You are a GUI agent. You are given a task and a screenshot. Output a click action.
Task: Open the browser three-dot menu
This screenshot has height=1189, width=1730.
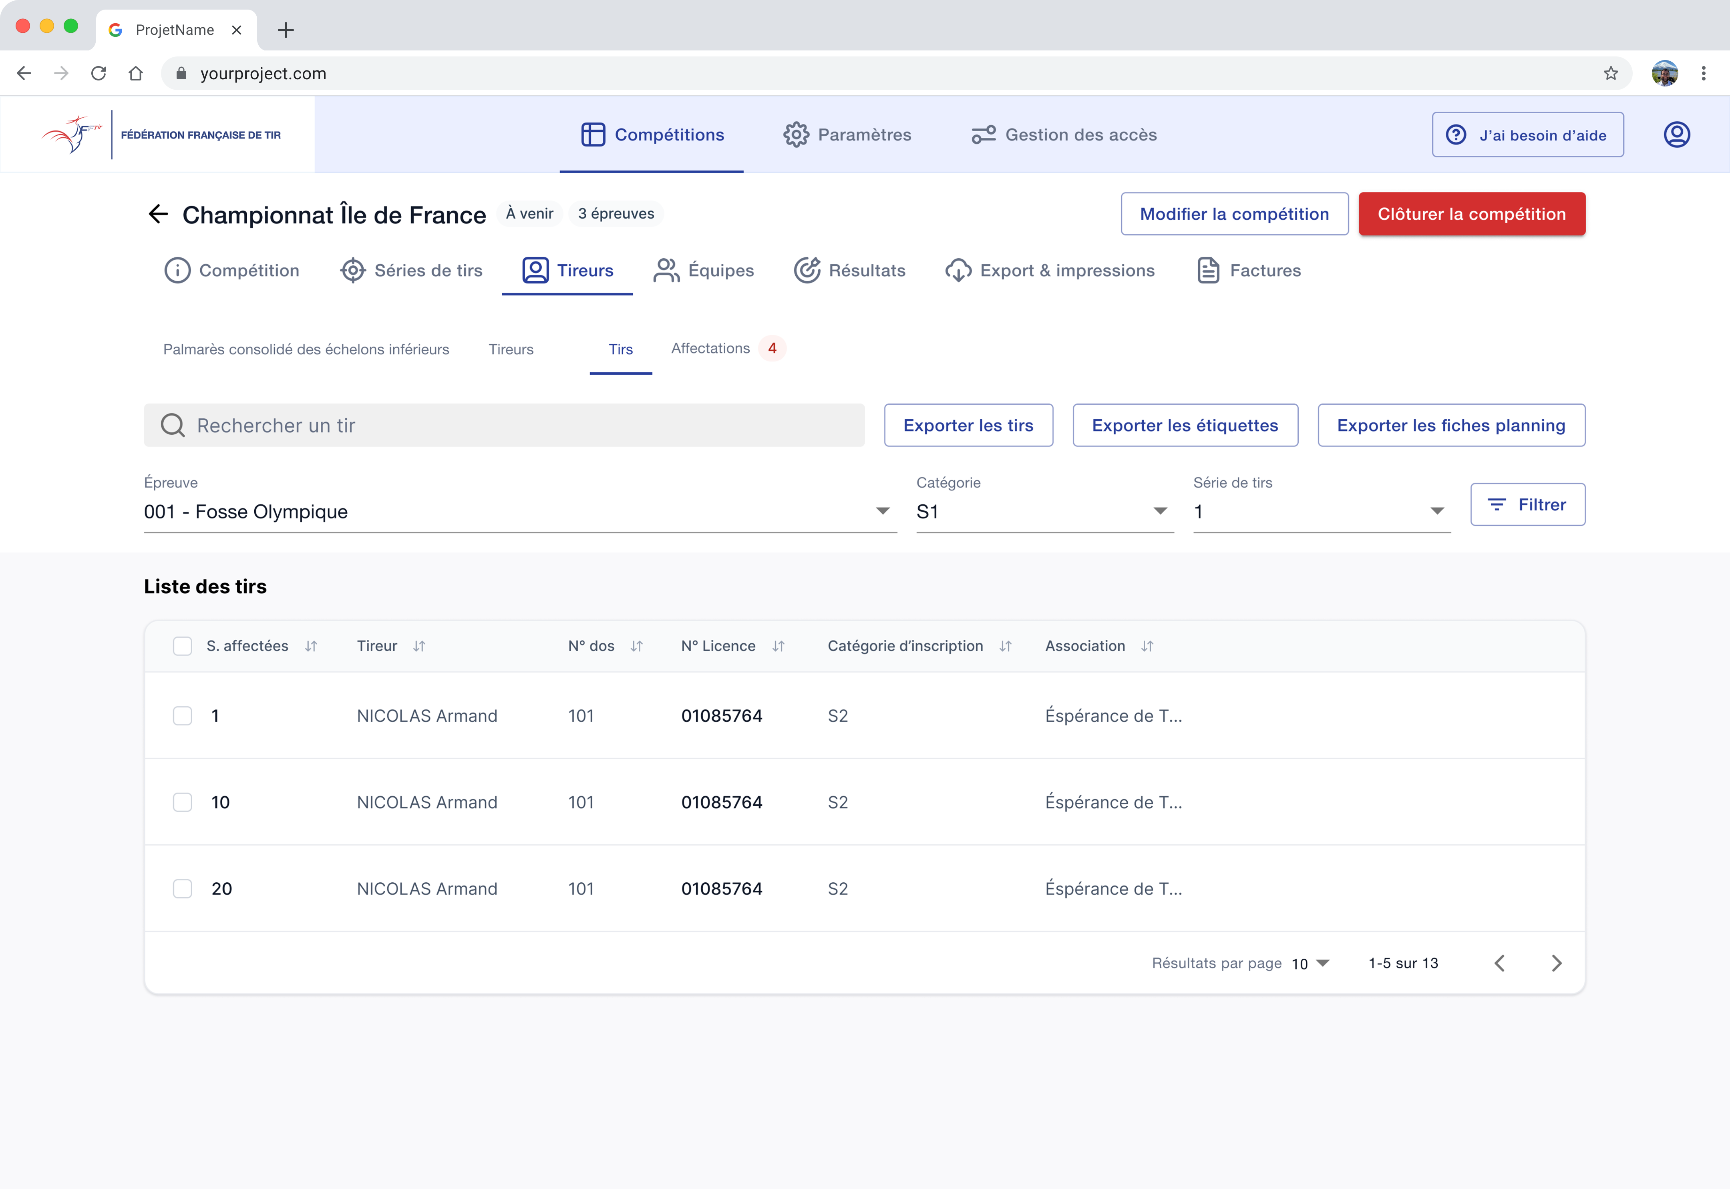[x=1703, y=73]
